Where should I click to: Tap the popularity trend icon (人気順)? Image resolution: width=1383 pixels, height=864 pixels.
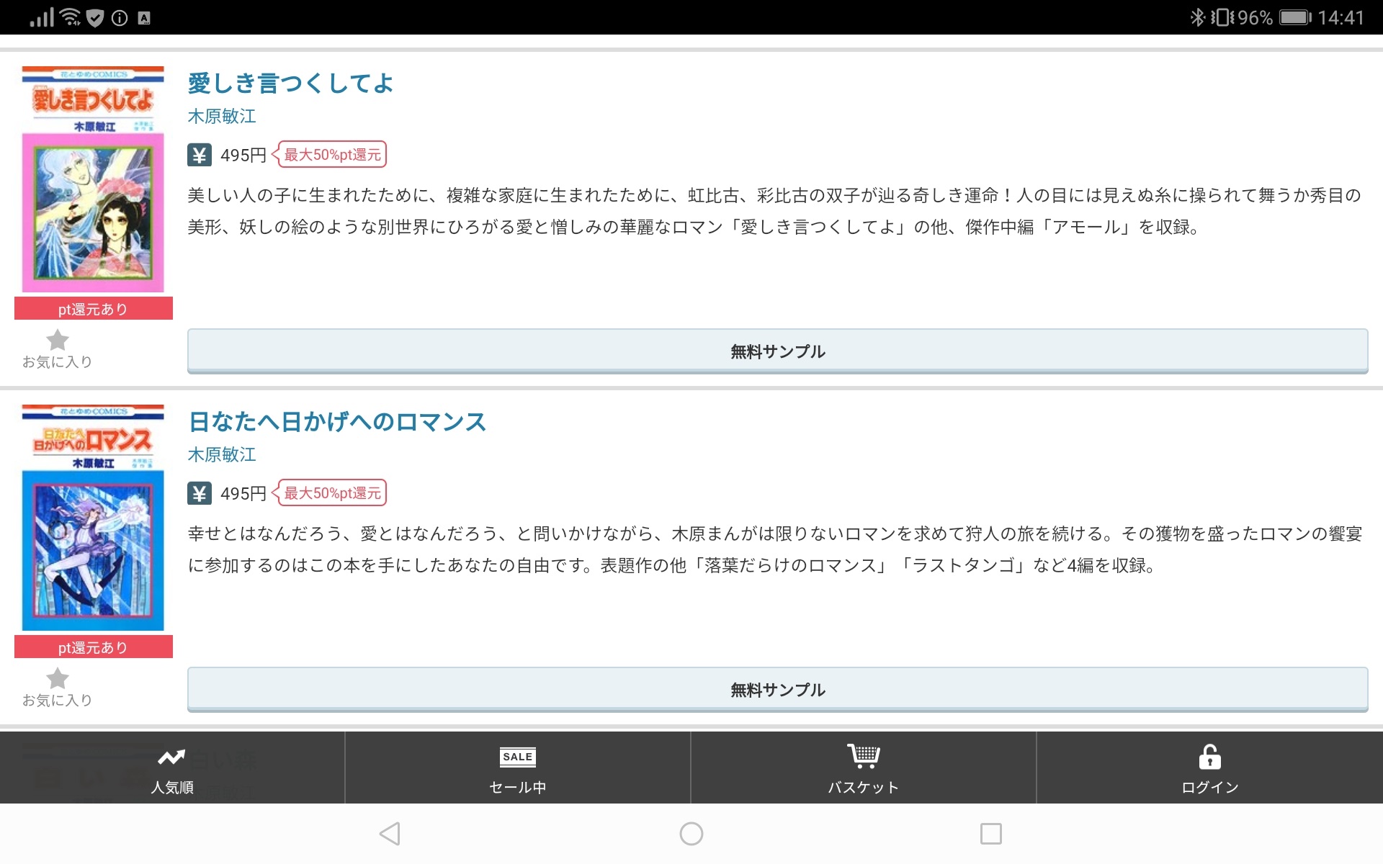pyautogui.click(x=171, y=757)
